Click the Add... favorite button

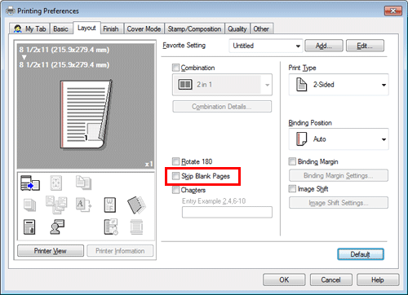(x=324, y=46)
